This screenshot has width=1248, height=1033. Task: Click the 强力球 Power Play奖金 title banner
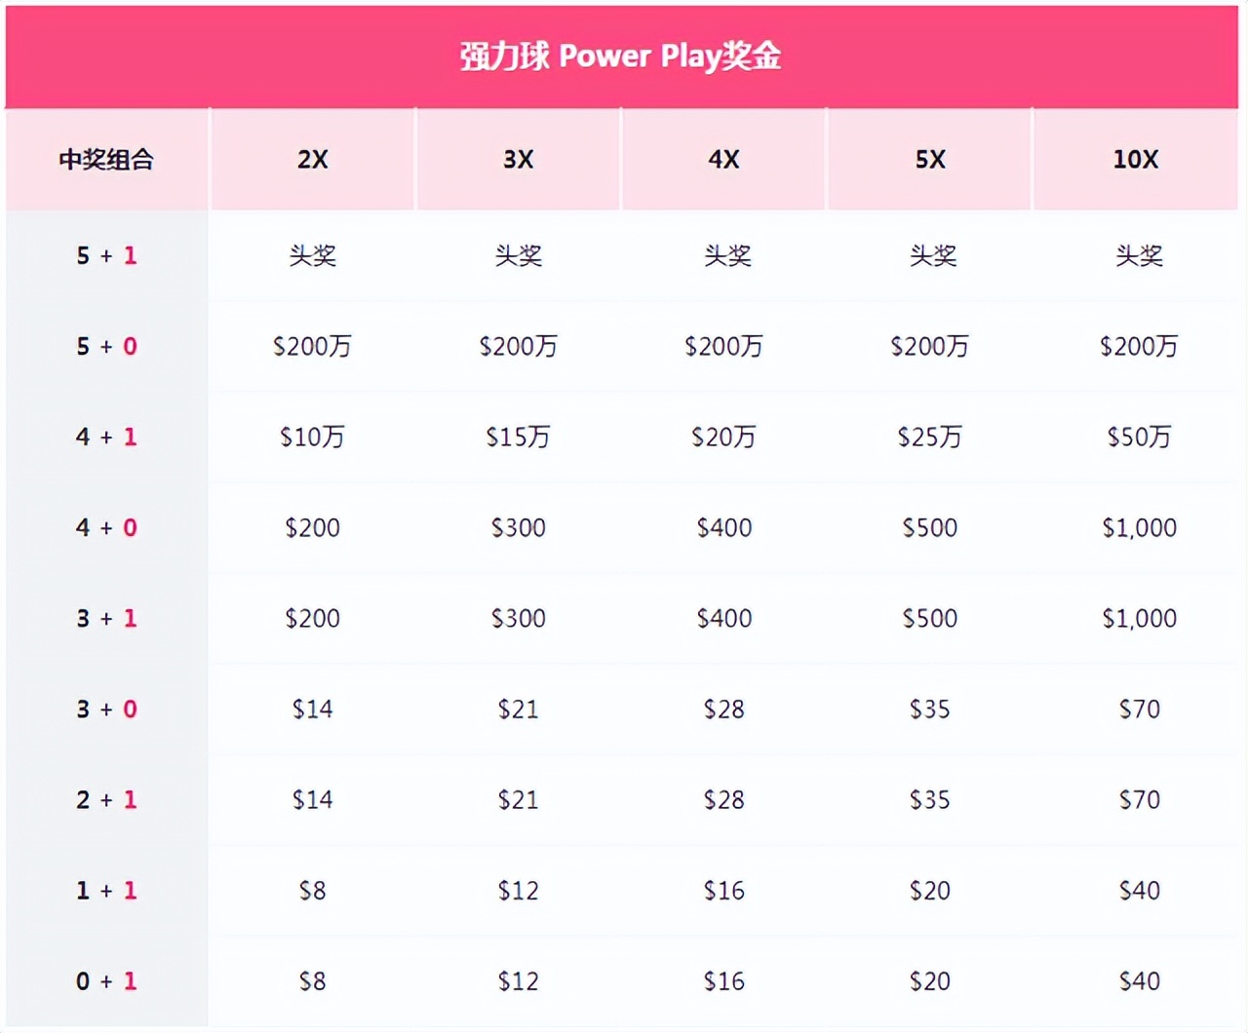click(x=621, y=57)
